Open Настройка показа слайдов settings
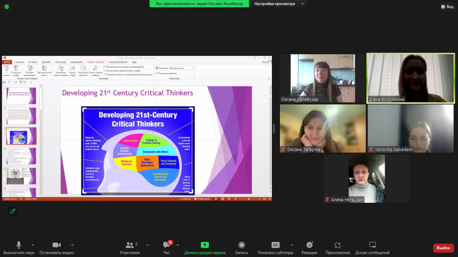The image size is (458, 257). pos(61,71)
